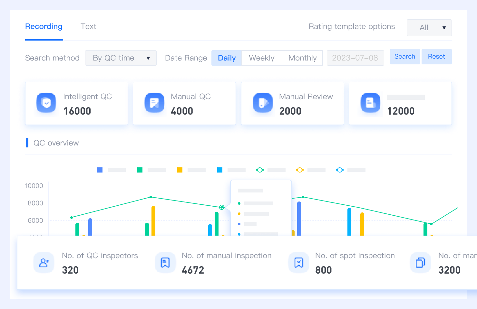Open the Rating template options dropdown
The height and width of the screenshot is (309, 477).
tap(429, 28)
